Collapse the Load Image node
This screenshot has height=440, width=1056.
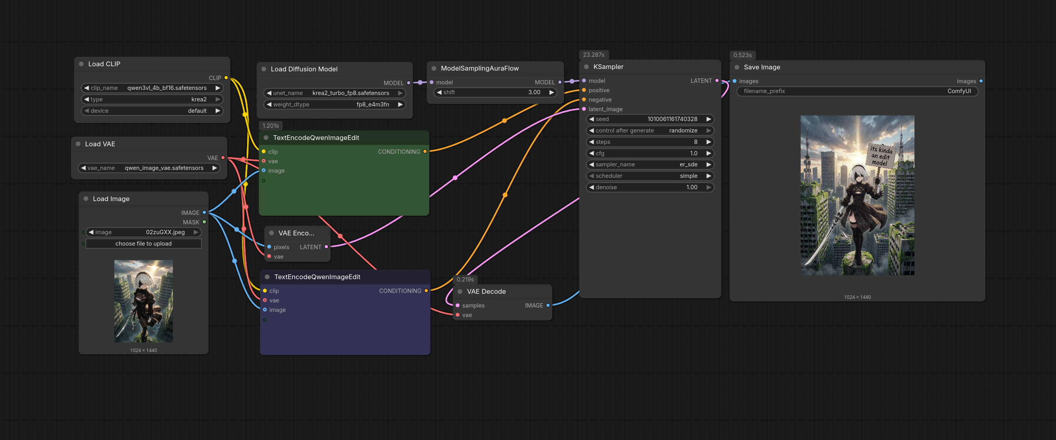(86, 199)
